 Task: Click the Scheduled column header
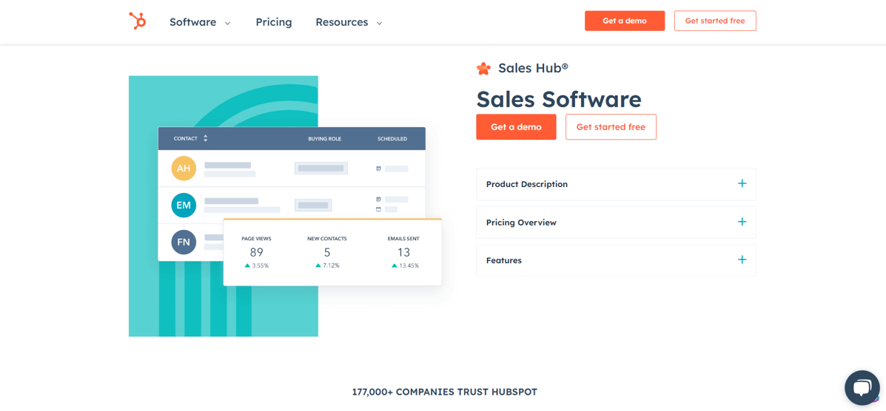392,139
